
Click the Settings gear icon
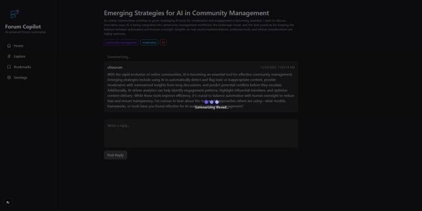[9, 77]
